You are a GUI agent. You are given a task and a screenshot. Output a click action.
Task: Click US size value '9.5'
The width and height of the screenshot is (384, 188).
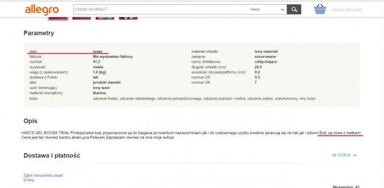pyautogui.click(x=257, y=77)
